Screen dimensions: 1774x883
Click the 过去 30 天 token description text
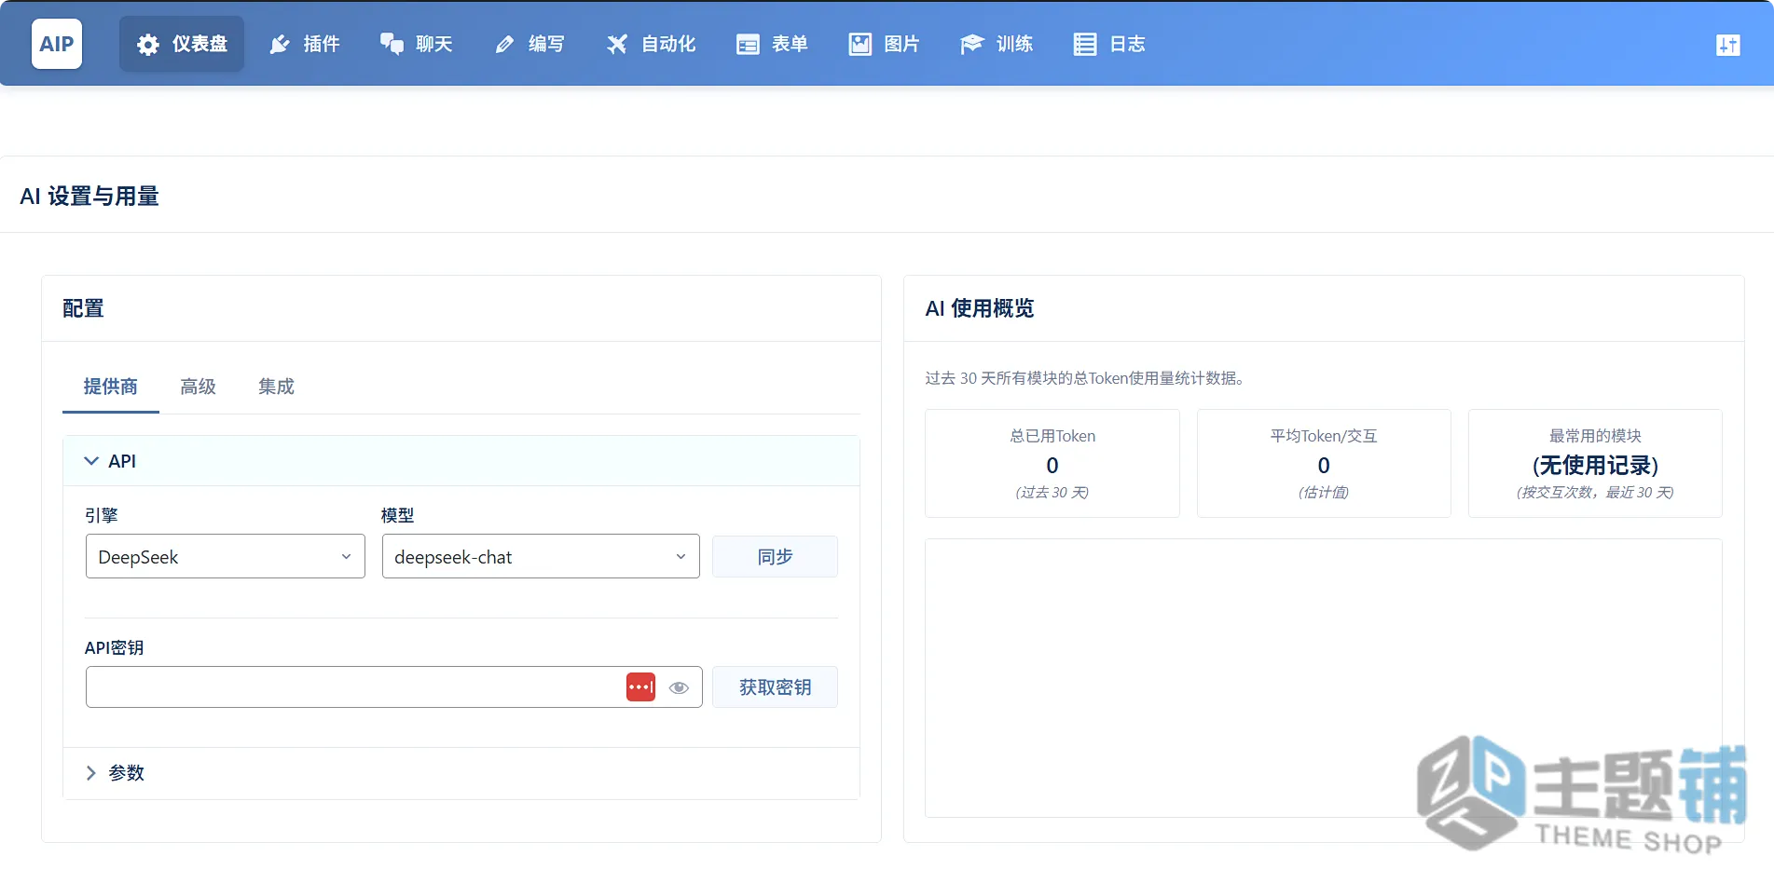(x=1086, y=378)
